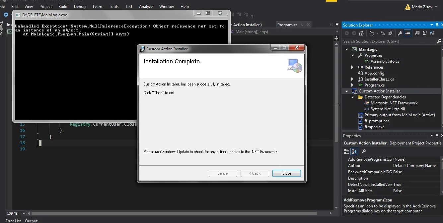Expand the Program.cs node
The image size is (443, 223).
tap(352, 85)
